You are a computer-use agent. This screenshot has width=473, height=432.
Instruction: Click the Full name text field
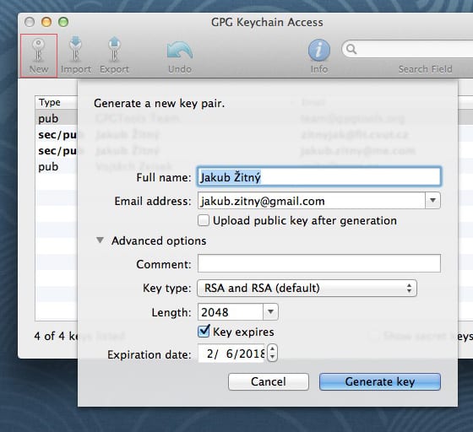[319, 177]
